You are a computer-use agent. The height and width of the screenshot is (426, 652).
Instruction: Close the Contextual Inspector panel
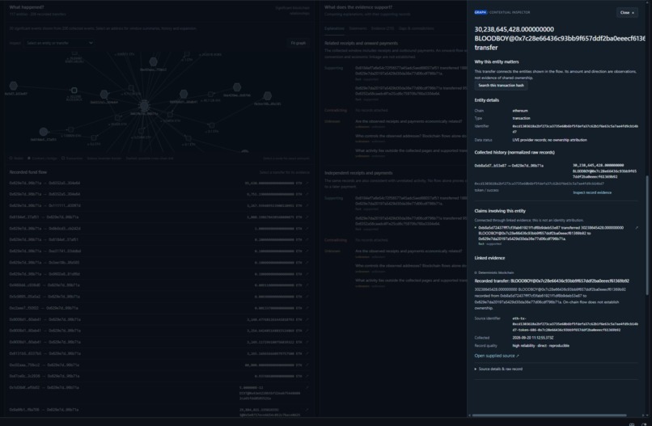(x=627, y=12)
